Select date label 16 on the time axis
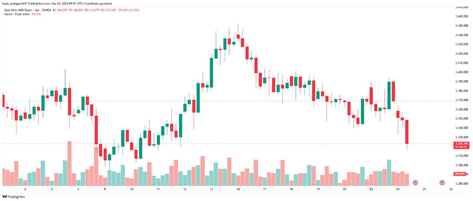This screenshot has width=473, height=201. (x=238, y=189)
